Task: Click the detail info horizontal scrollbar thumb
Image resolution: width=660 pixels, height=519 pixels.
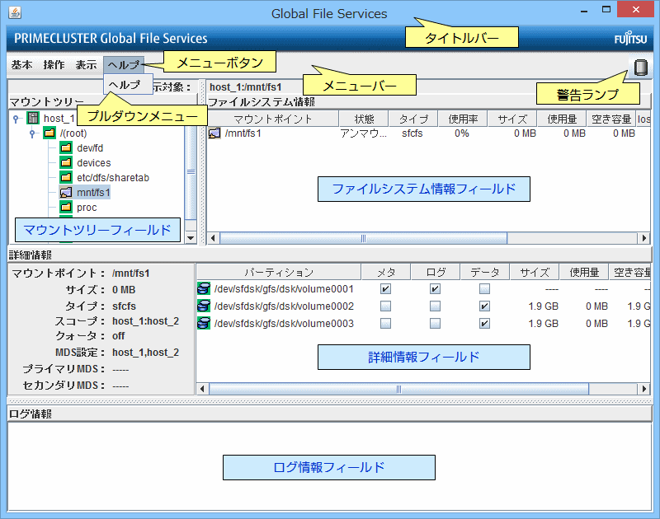Action: tap(398, 389)
